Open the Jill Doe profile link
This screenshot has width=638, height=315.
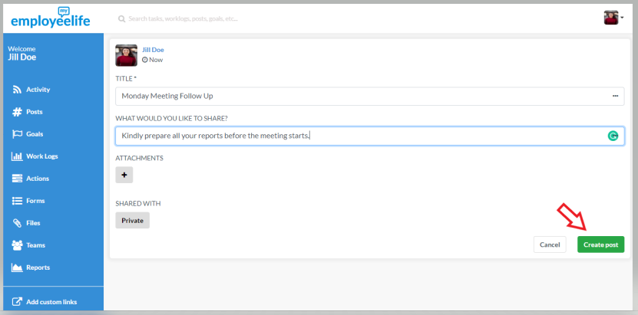tap(153, 50)
